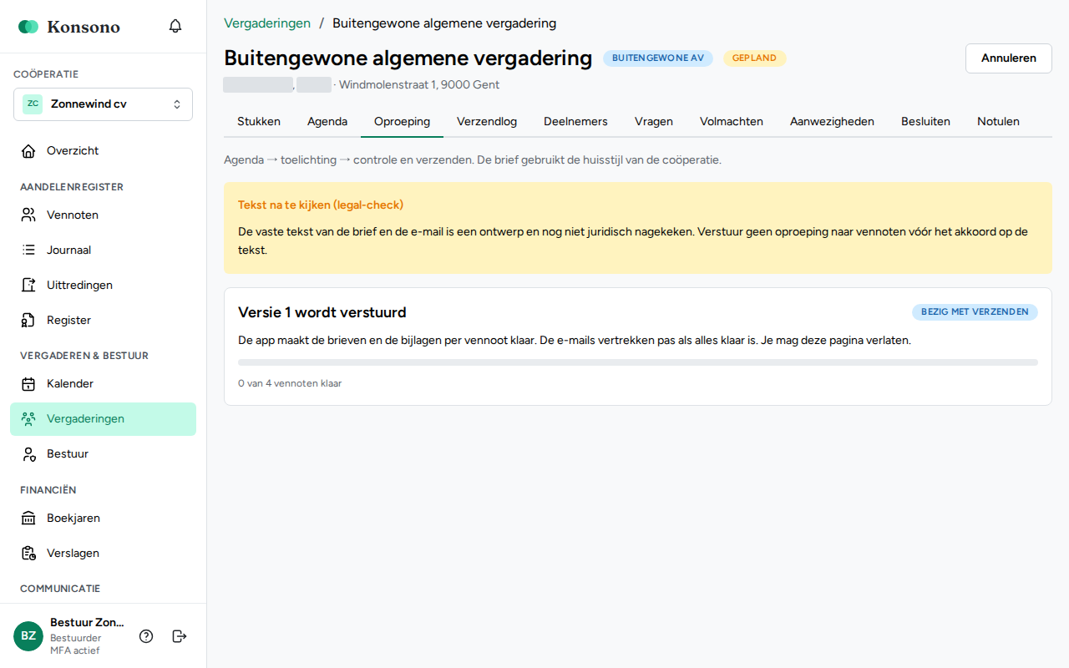The height and width of the screenshot is (668, 1069).
Task: Open Kalender in the sidebar
Action: 103,384
